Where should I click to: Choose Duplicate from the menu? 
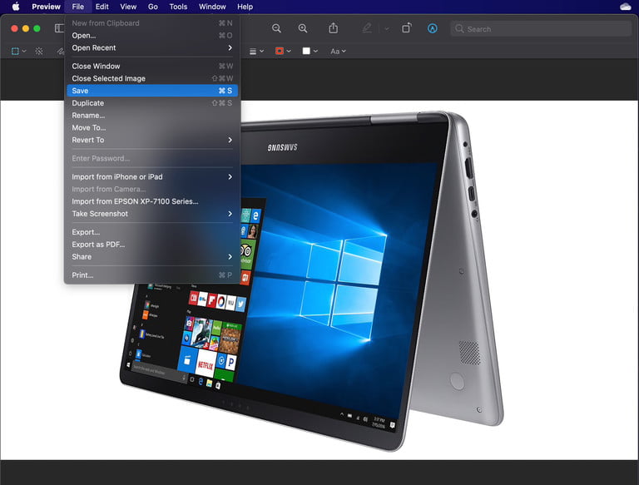click(x=152, y=103)
